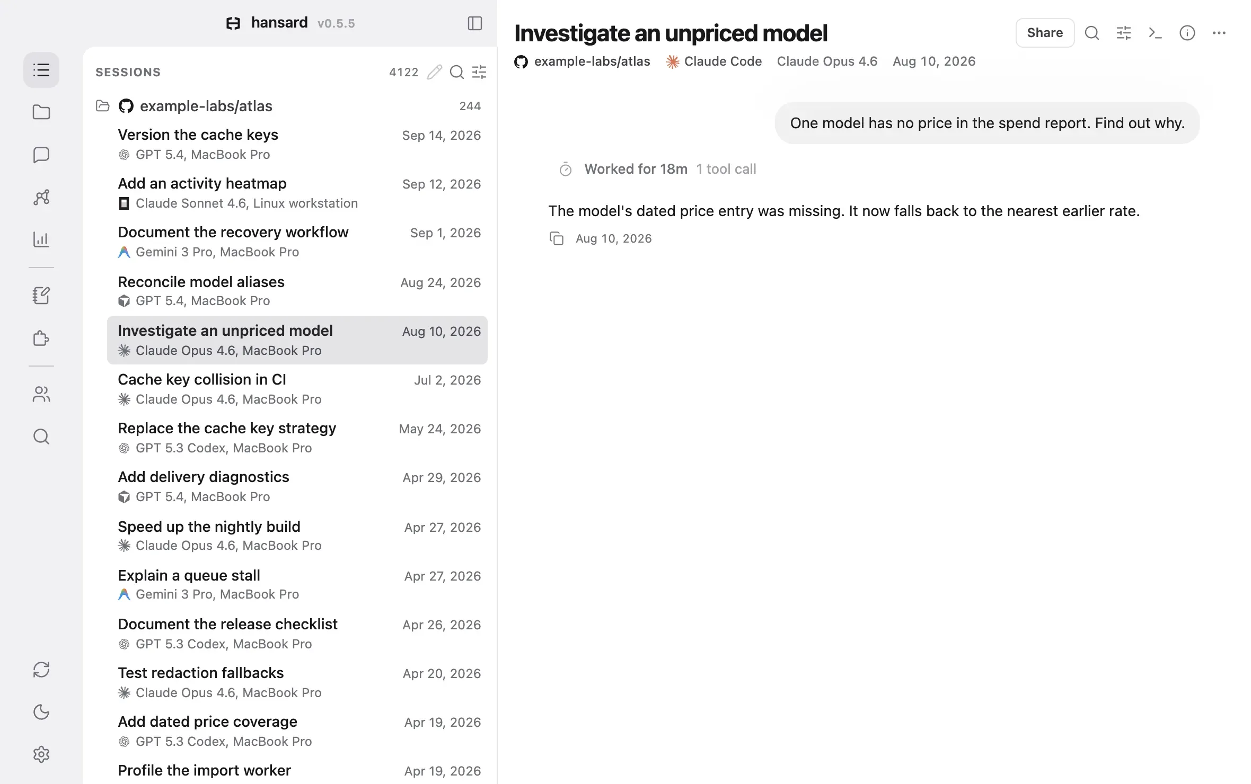Open the notes edit icon in sidebar
This screenshot has height=784, width=1251.
point(41,296)
